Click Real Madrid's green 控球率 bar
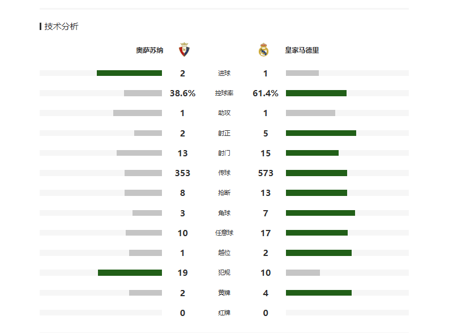 (x=316, y=93)
